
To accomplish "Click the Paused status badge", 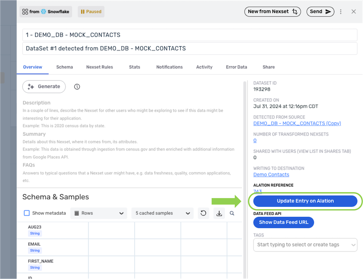I will [x=91, y=11].
